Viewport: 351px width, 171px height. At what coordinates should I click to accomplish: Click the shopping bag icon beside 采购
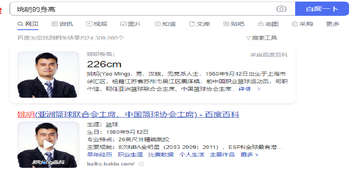click(295, 24)
